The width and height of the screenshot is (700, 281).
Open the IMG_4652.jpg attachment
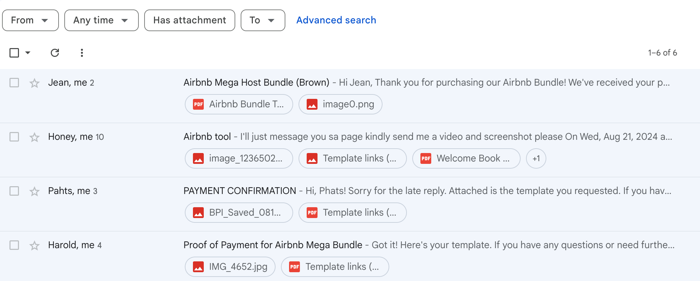pos(230,267)
